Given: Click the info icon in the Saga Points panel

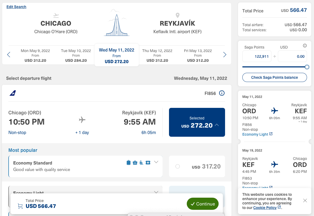Looking at the screenshot, I should coord(305,46).
